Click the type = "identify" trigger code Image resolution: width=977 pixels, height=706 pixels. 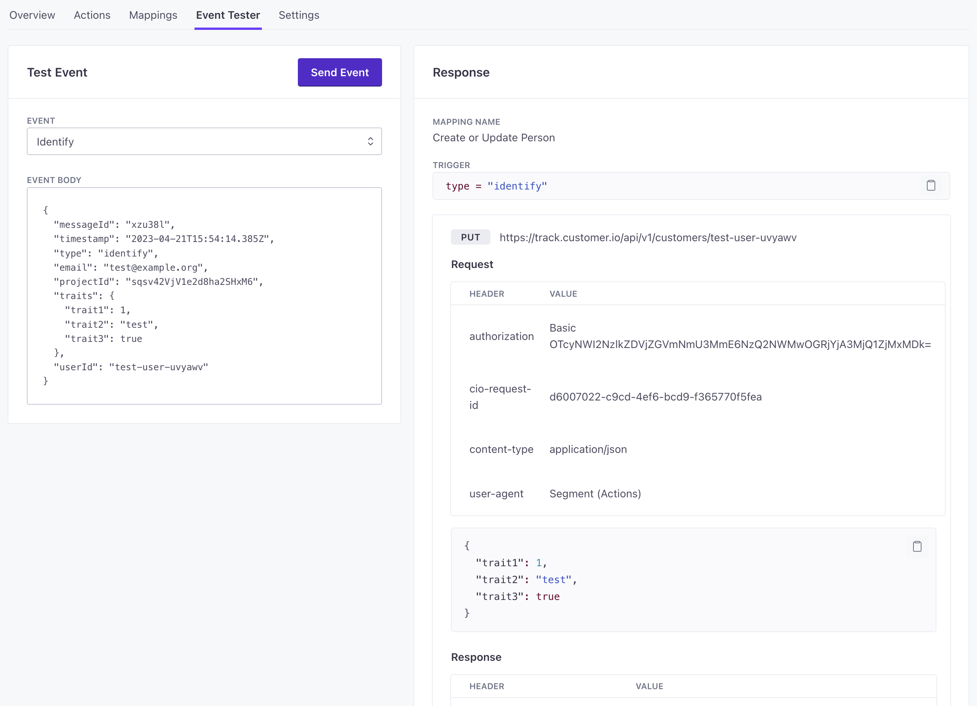[x=496, y=186]
